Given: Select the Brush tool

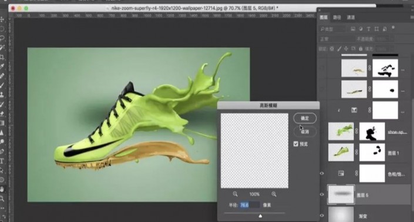Looking at the screenshot, I should pyautogui.click(x=2, y=85).
